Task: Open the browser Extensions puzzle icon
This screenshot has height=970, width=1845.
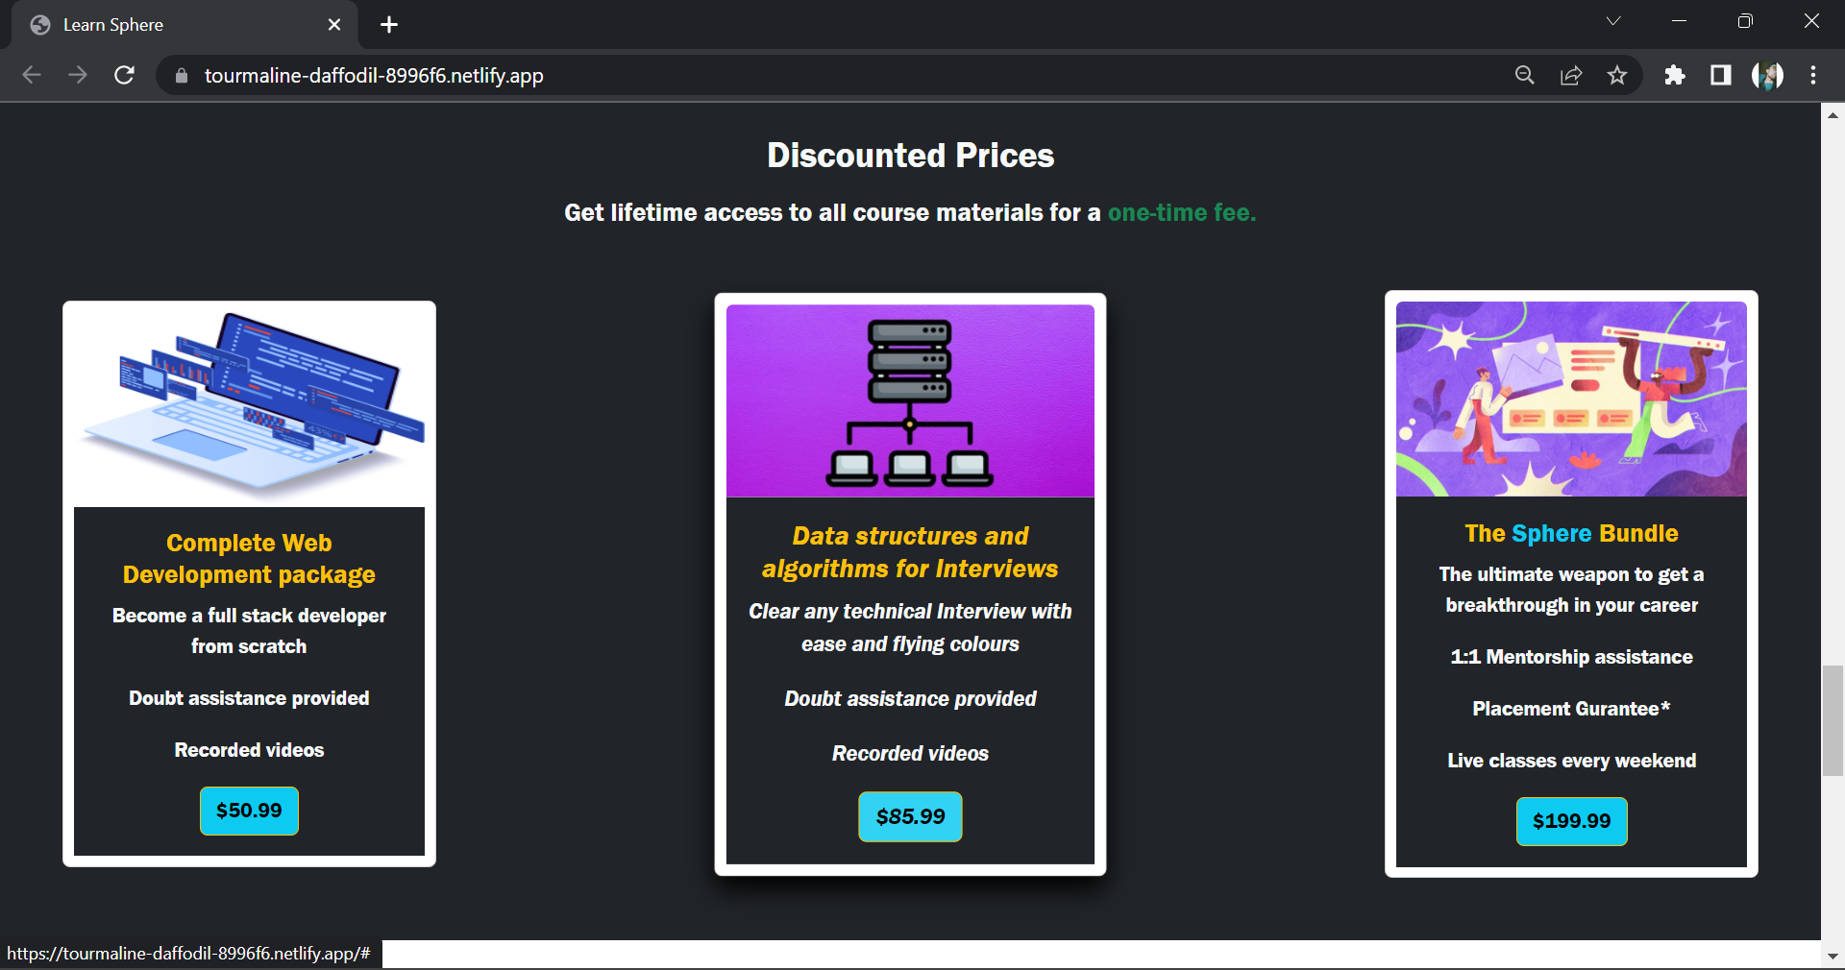Action: [x=1675, y=75]
